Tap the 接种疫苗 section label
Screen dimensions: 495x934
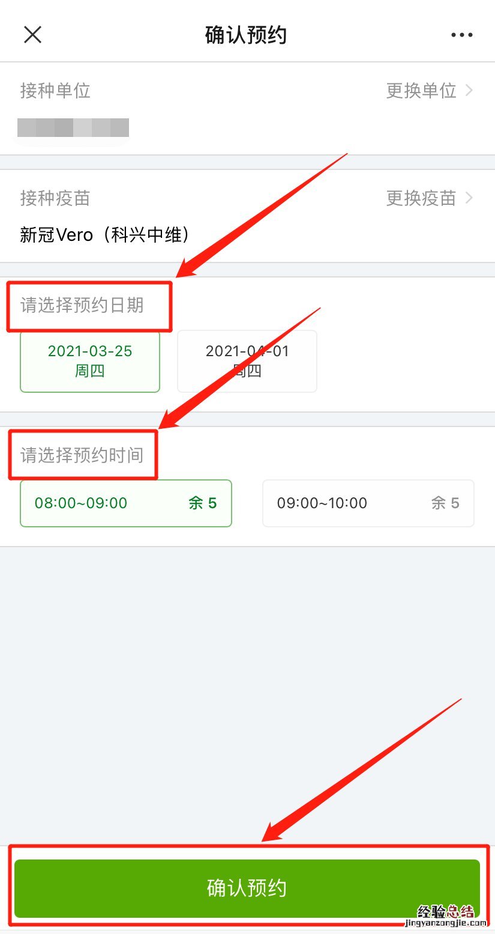click(x=55, y=198)
